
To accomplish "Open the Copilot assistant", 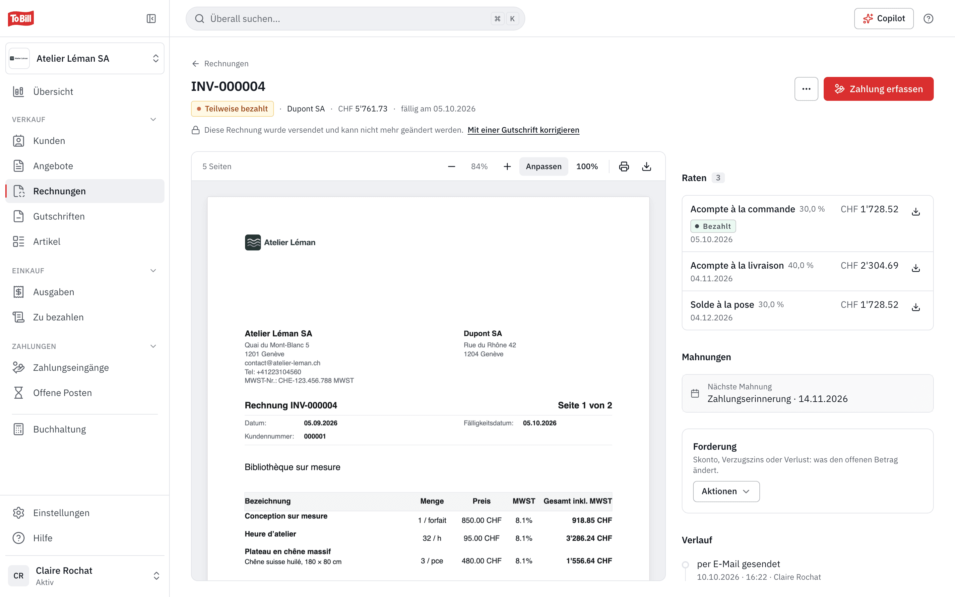I will (884, 19).
